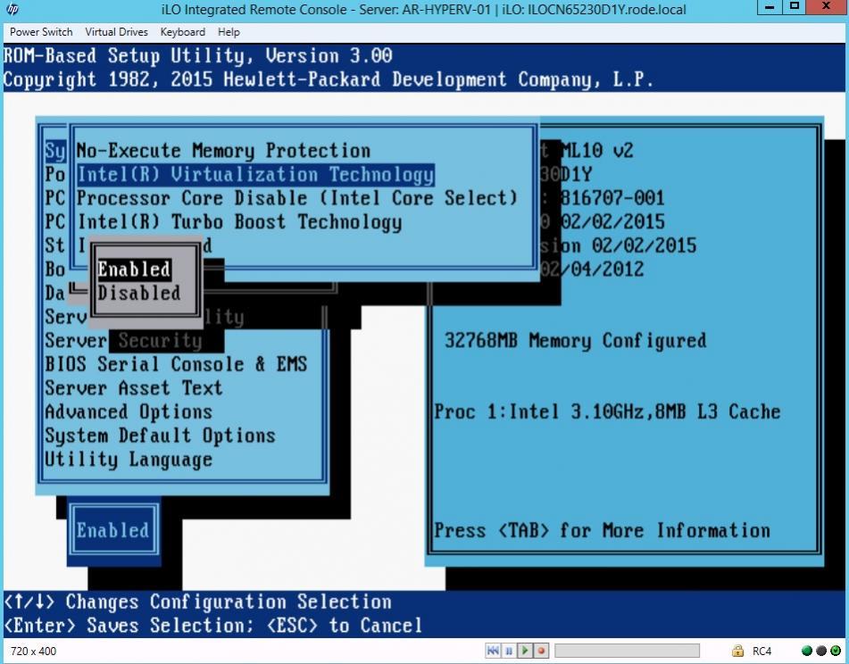
Task: Click the green play button
Action: point(525,651)
